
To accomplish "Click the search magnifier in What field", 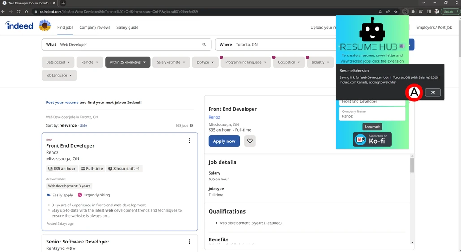I will [x=204, y=45].
